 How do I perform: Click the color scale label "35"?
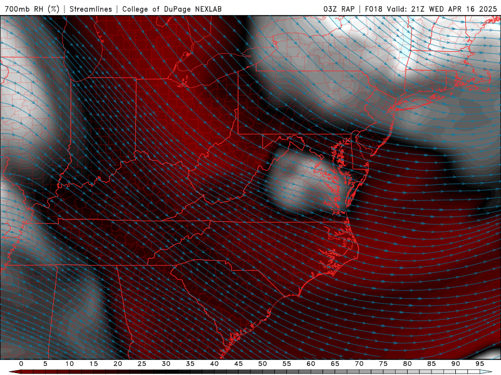(x=190, y=364)
